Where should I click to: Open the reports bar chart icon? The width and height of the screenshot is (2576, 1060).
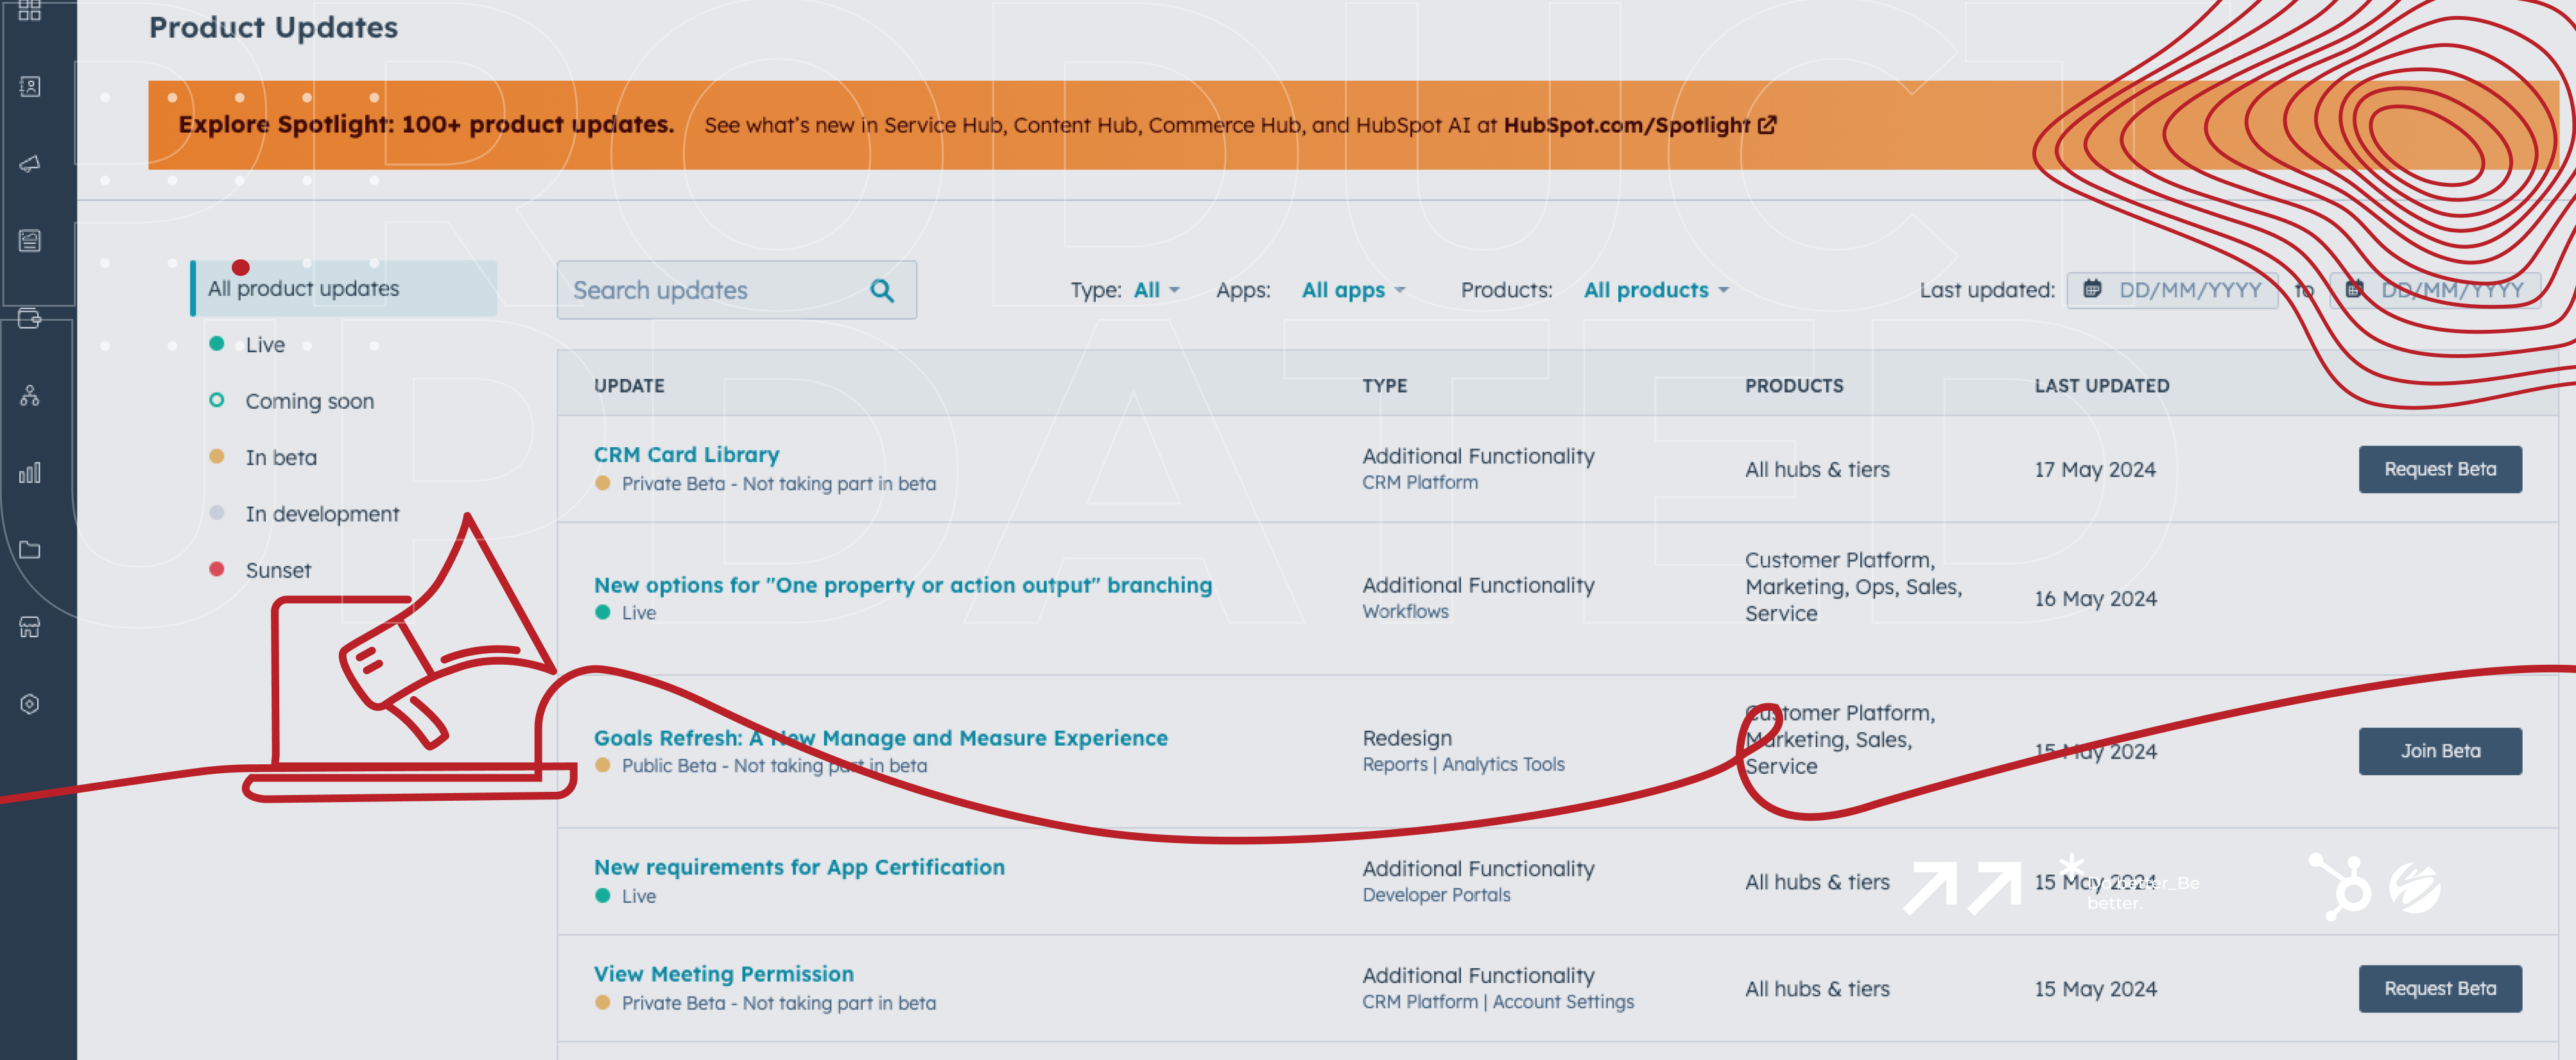[x=30, y=473]
